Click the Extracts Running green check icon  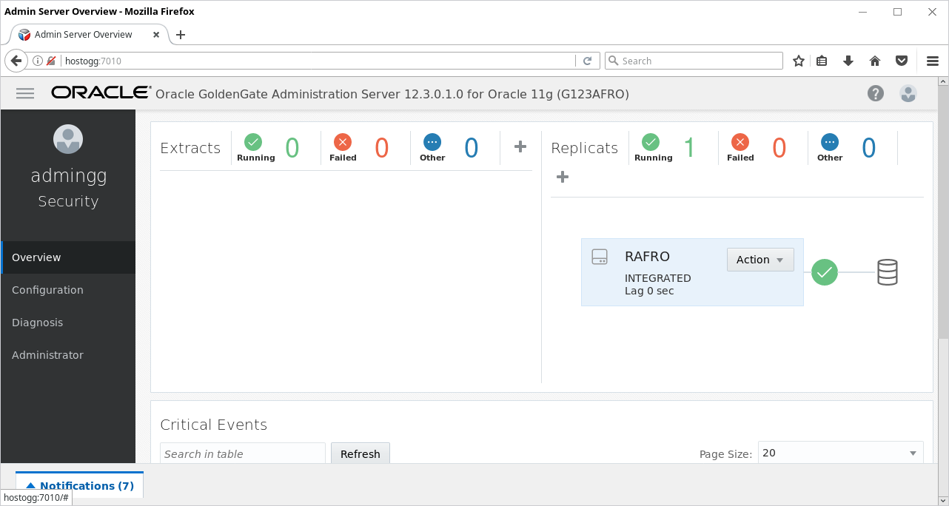point(253,141)
